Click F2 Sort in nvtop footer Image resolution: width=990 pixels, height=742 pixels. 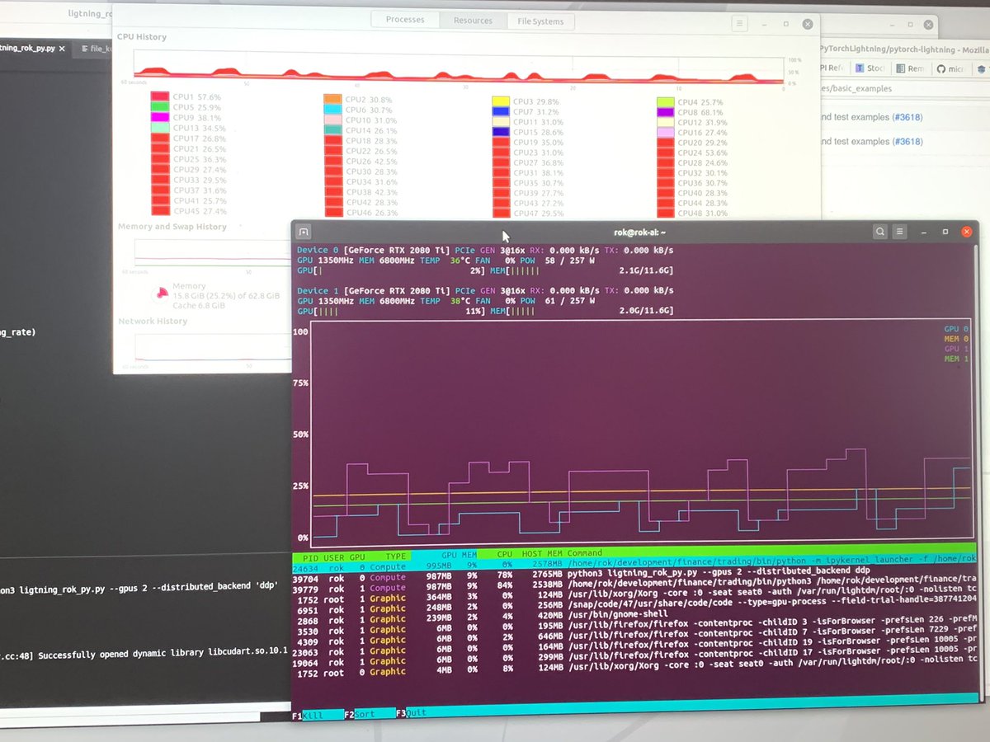pos(370,714)
